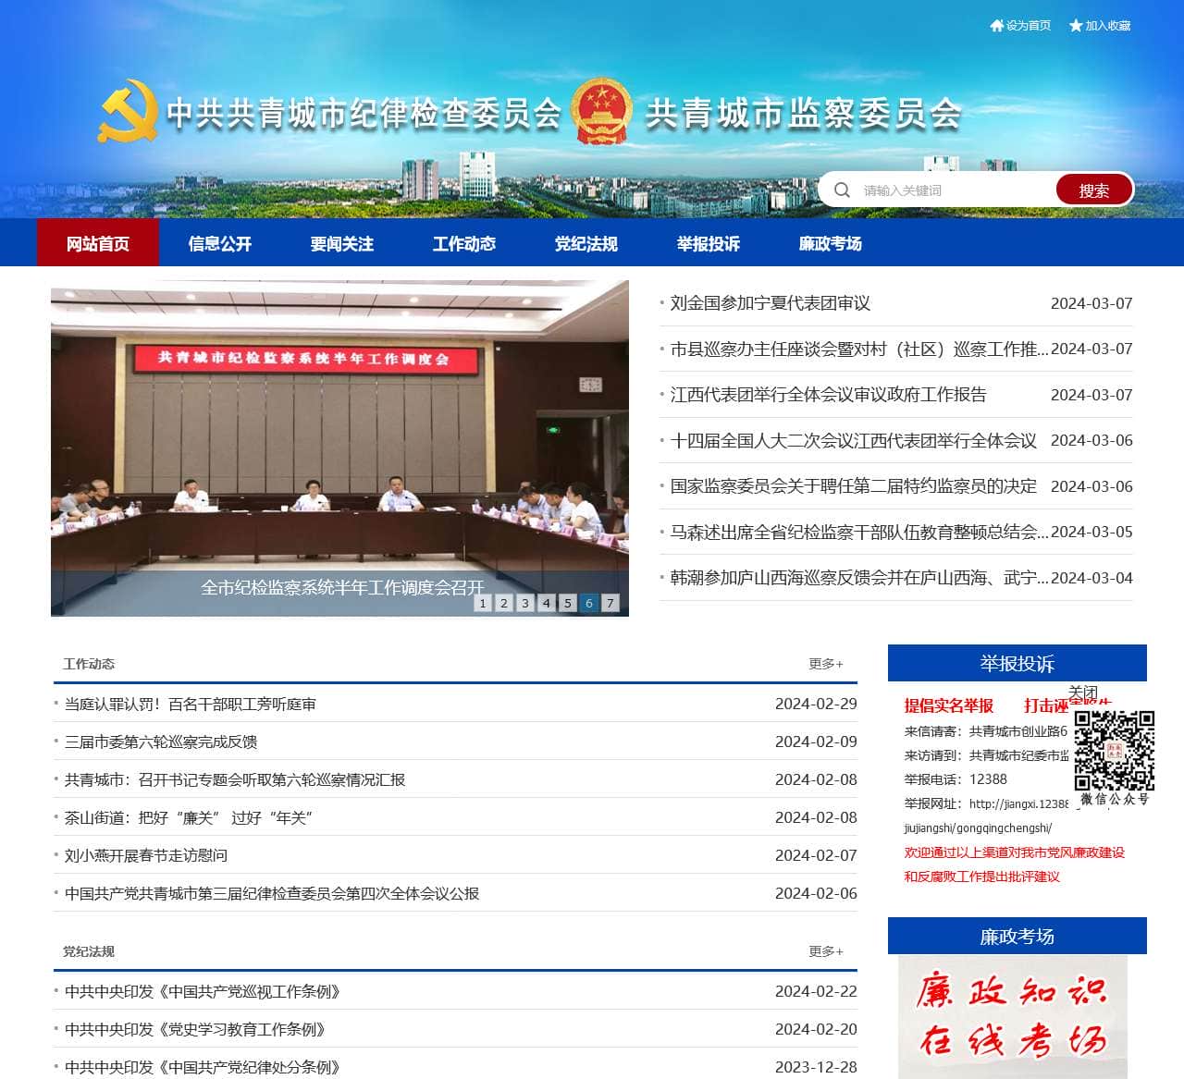Click the home icon beside 设为首页

click(x=996, y=26)
